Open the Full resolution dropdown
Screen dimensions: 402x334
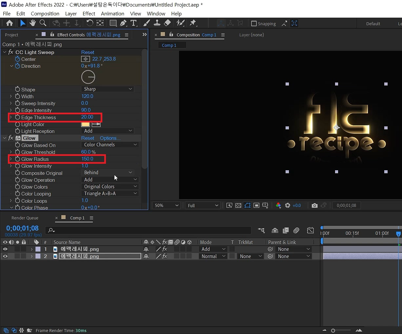(x=203, y=205)
